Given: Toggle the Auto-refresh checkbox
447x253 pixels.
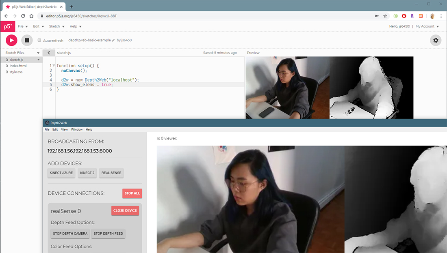Looking at the screenshot, I should click(39, 40).
